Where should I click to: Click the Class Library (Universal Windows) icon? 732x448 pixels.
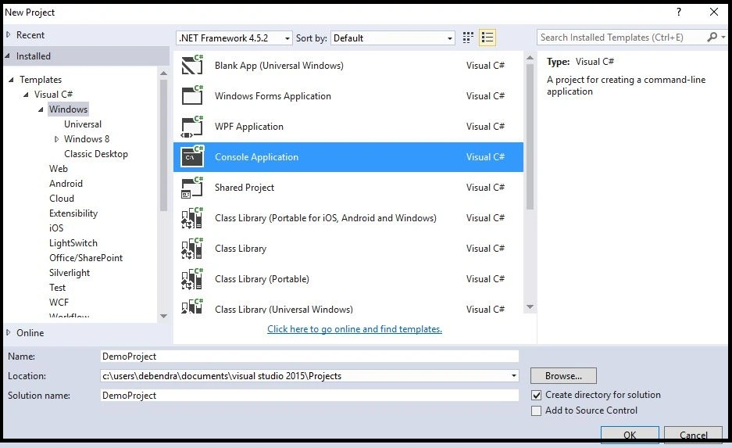pos(192,306)
